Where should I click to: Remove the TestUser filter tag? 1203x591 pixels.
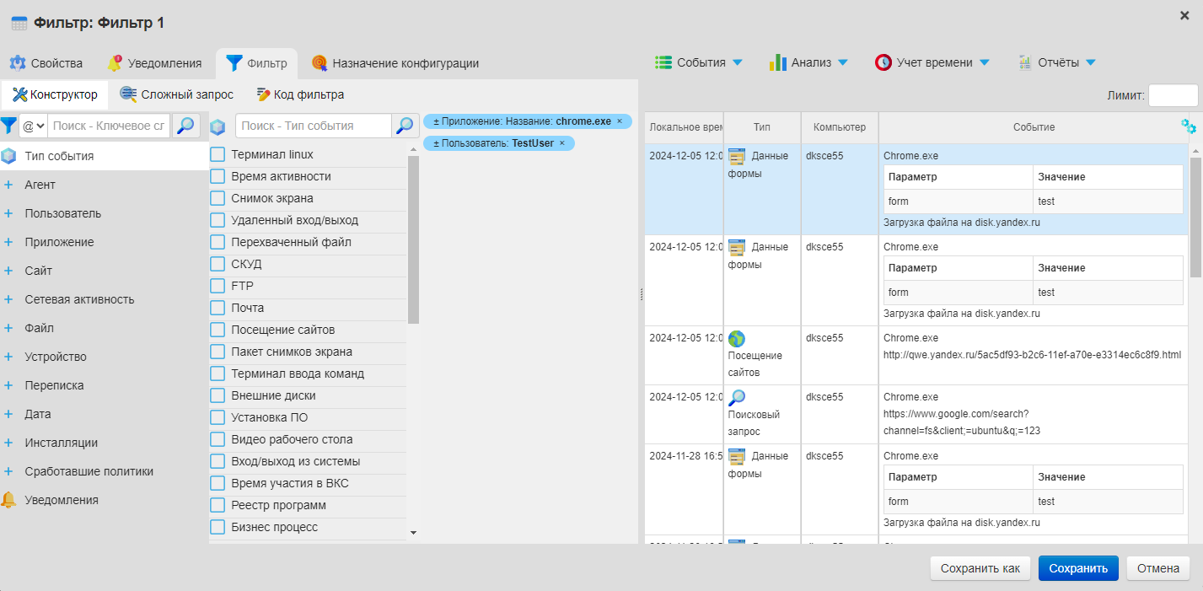point(562,143)
